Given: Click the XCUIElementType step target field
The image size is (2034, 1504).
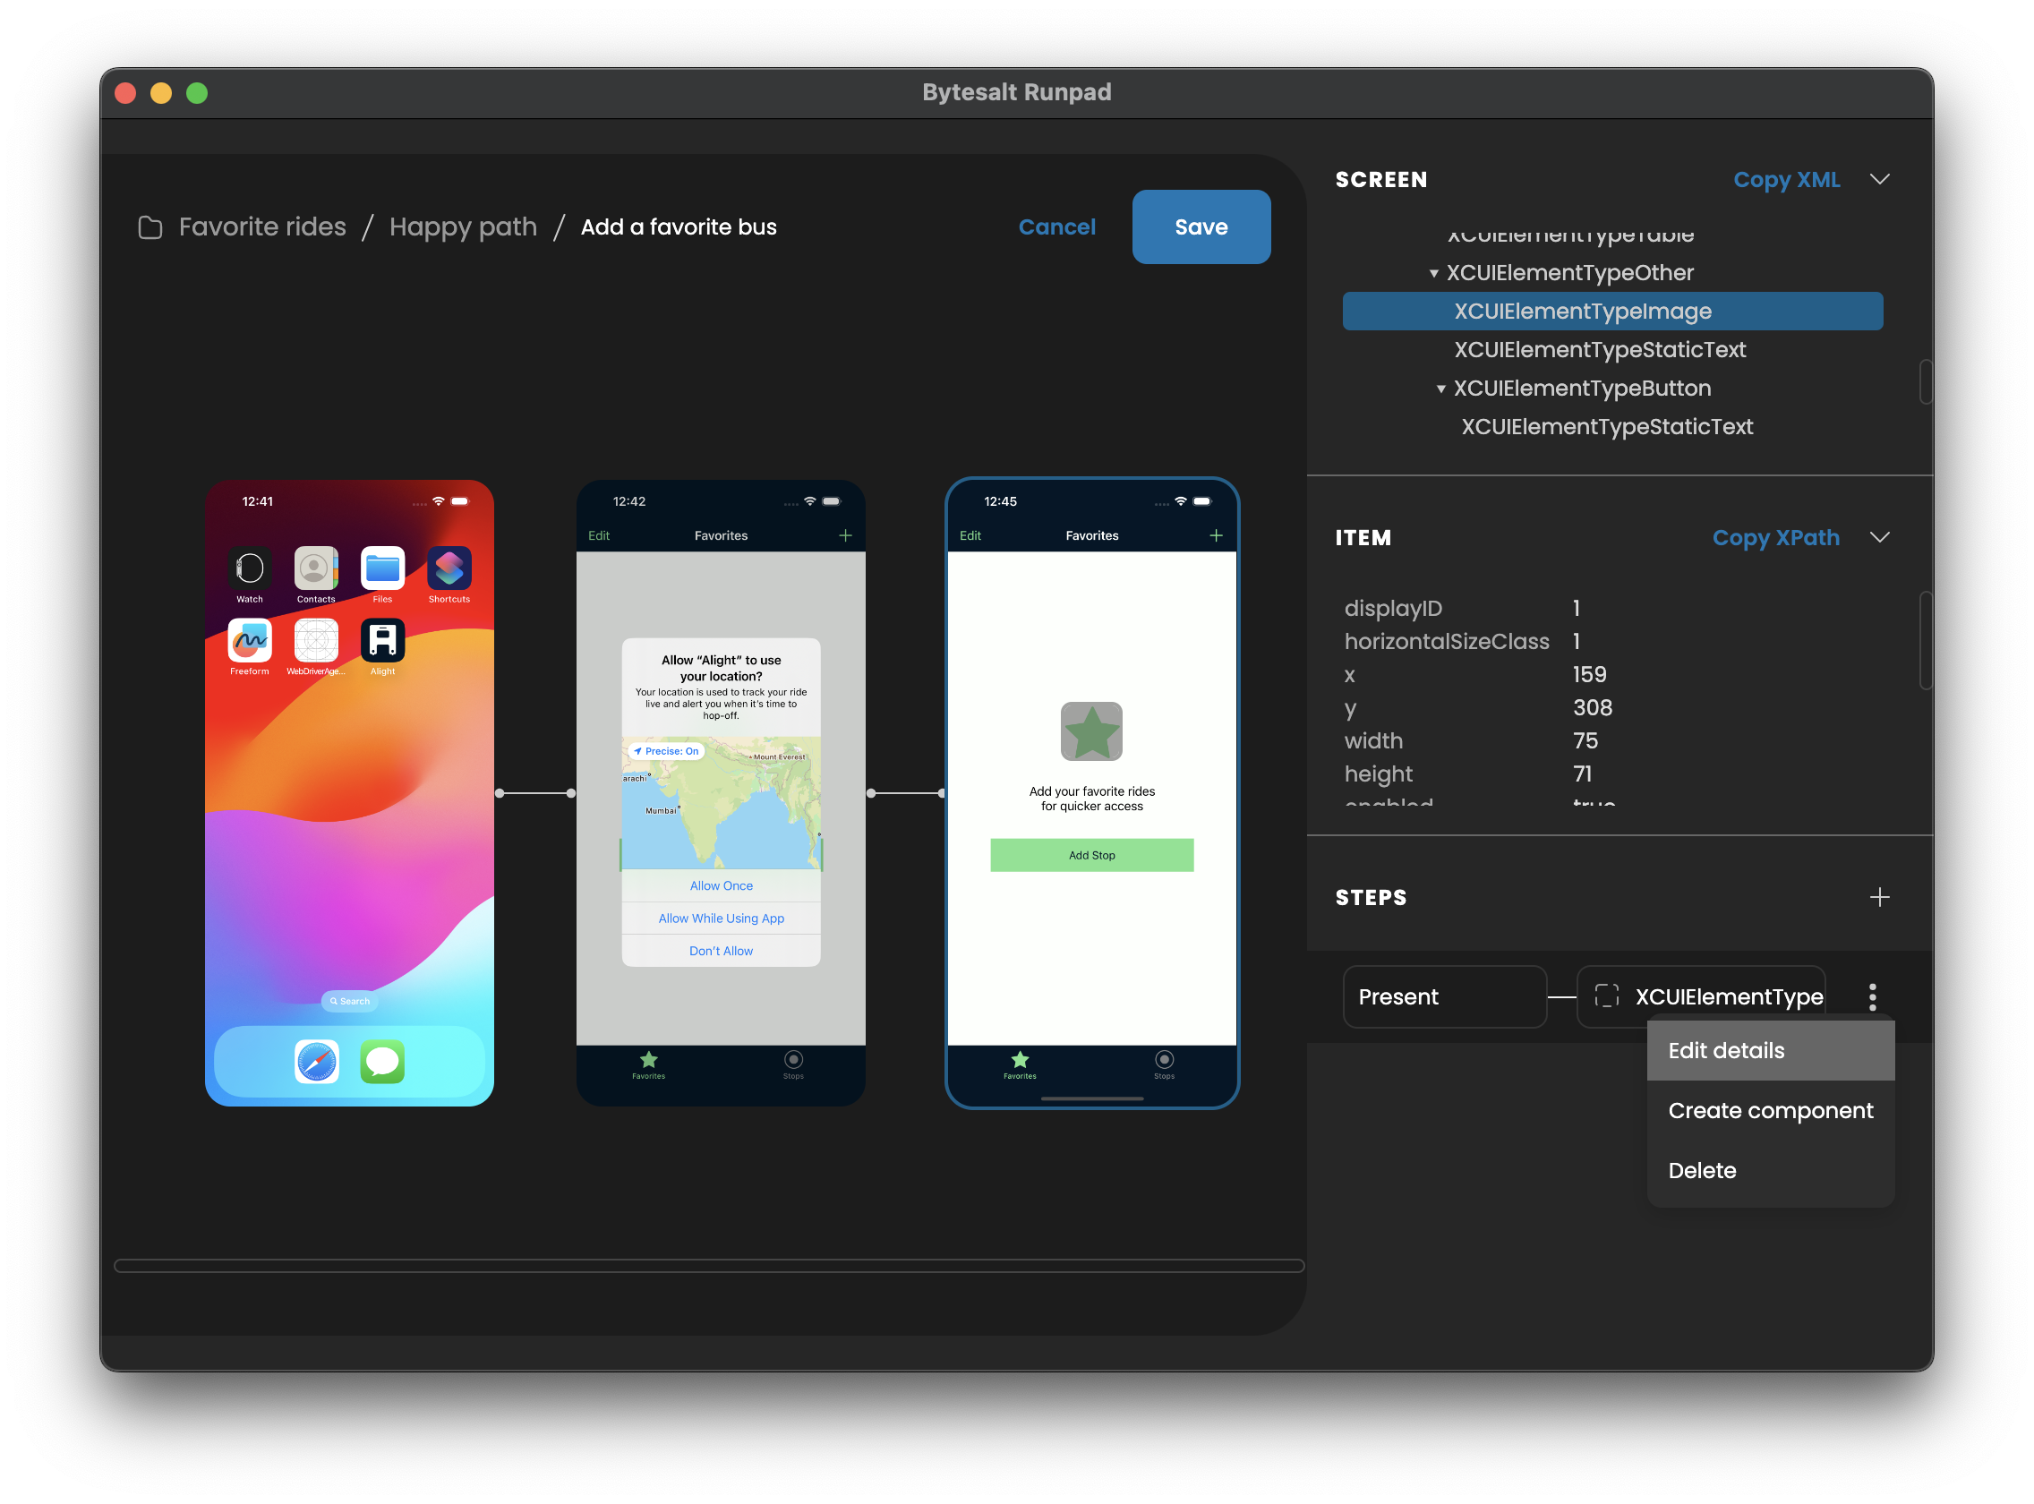Looking at the screenshot, I should tap(1700, 996).
